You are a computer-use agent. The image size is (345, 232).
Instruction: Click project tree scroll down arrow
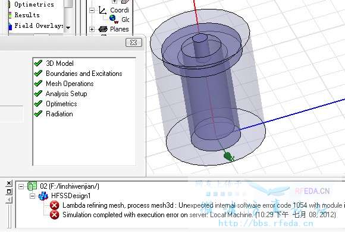68,28
